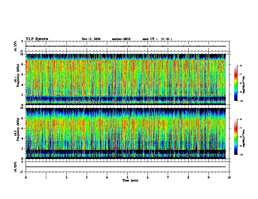Click time axis tick label "6"

tap(148, 178)
